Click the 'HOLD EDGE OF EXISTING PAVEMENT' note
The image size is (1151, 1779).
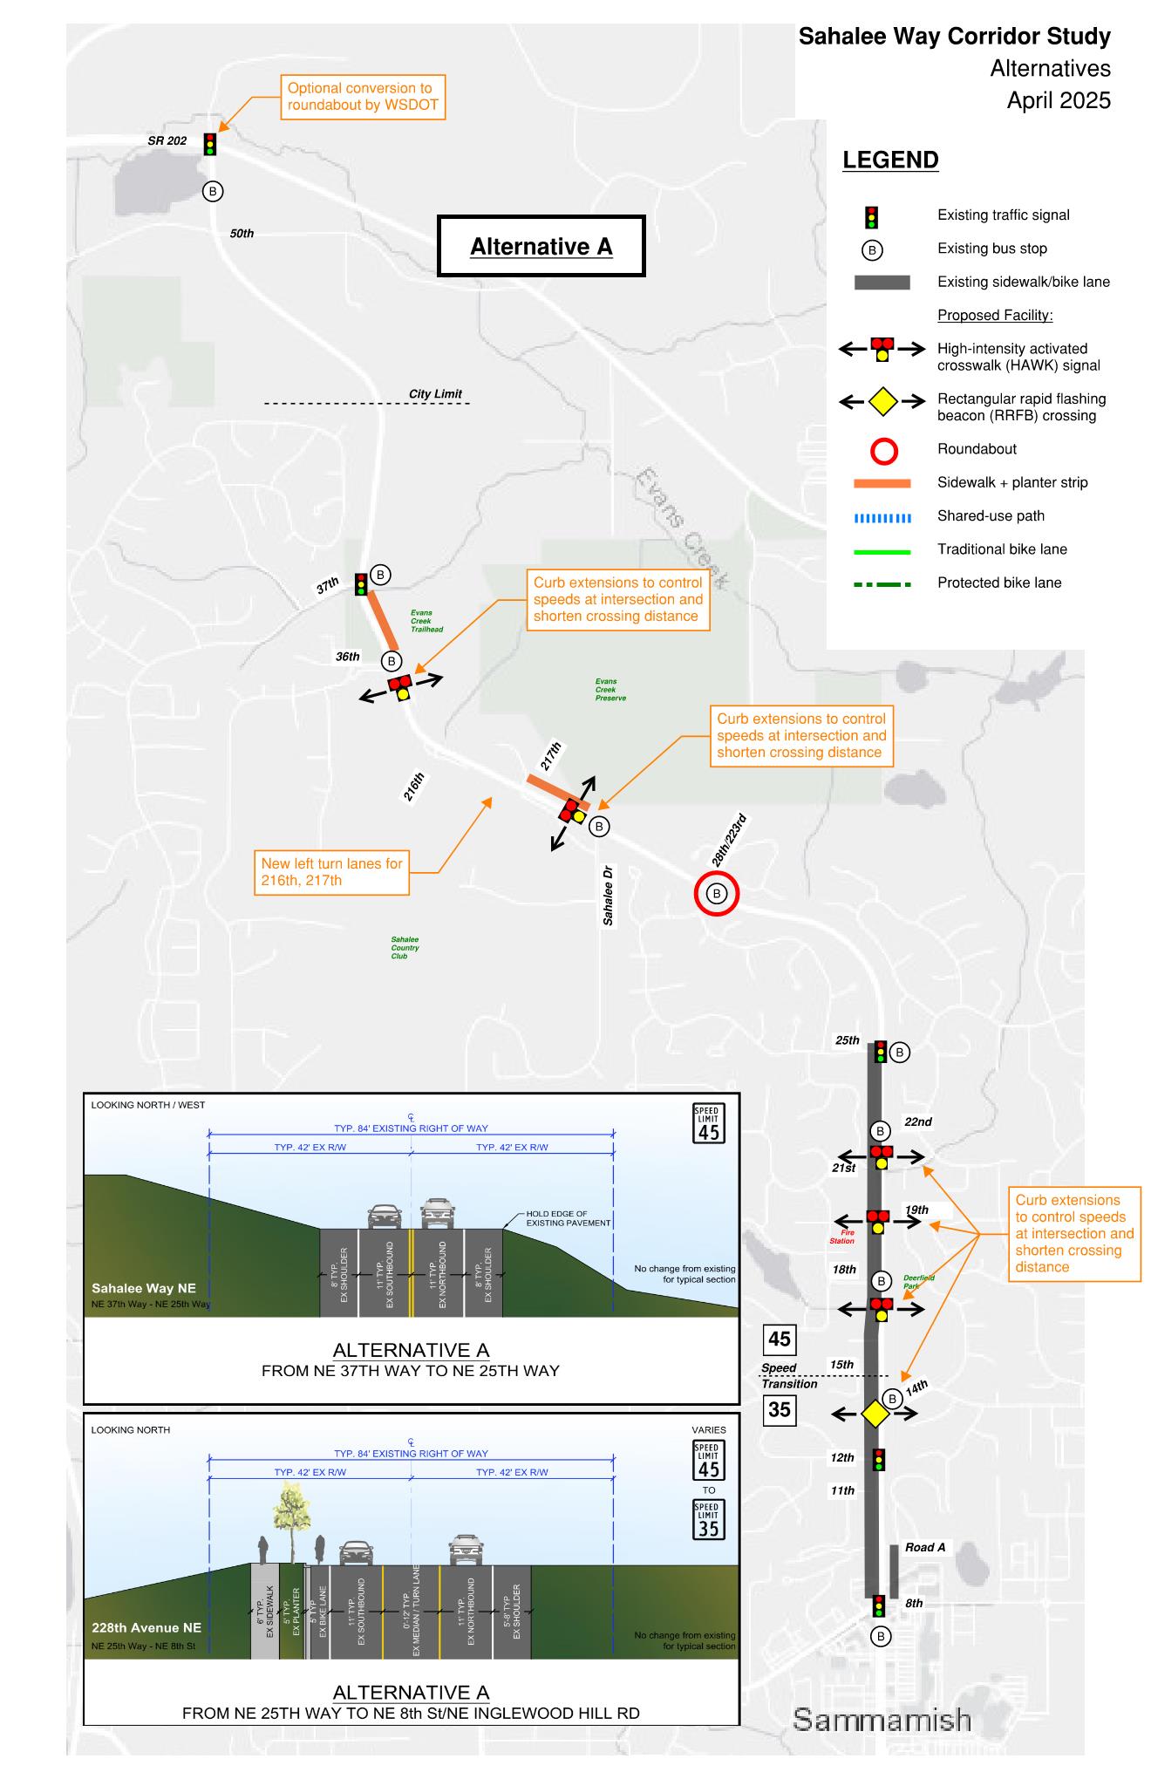[568, 1218]
